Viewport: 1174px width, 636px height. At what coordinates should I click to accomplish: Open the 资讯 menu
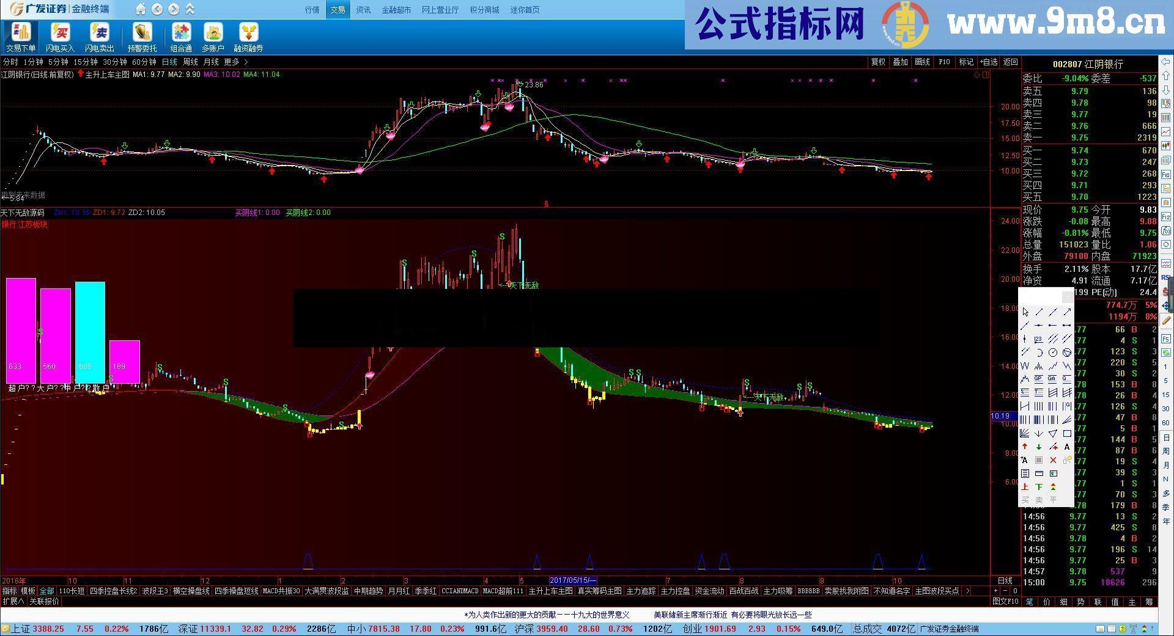click(363, 9)
